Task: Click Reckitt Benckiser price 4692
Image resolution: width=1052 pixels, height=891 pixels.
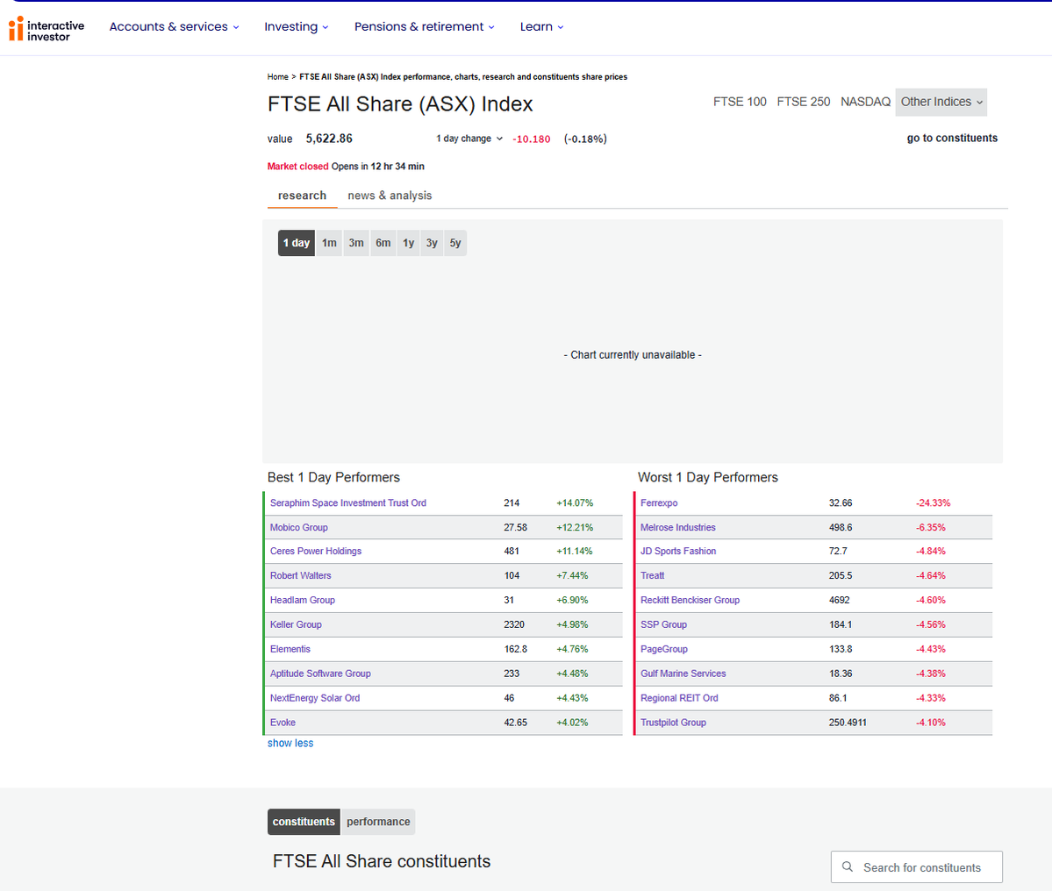Action: click(x=839, y=600)
